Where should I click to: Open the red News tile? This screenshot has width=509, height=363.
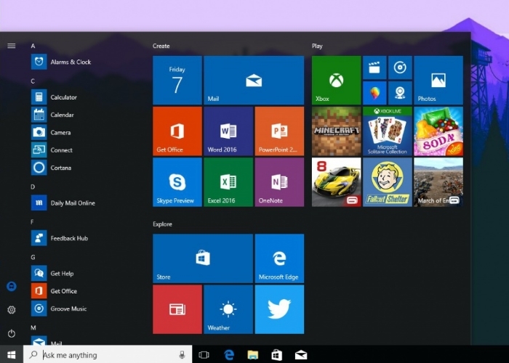point(177,309)
